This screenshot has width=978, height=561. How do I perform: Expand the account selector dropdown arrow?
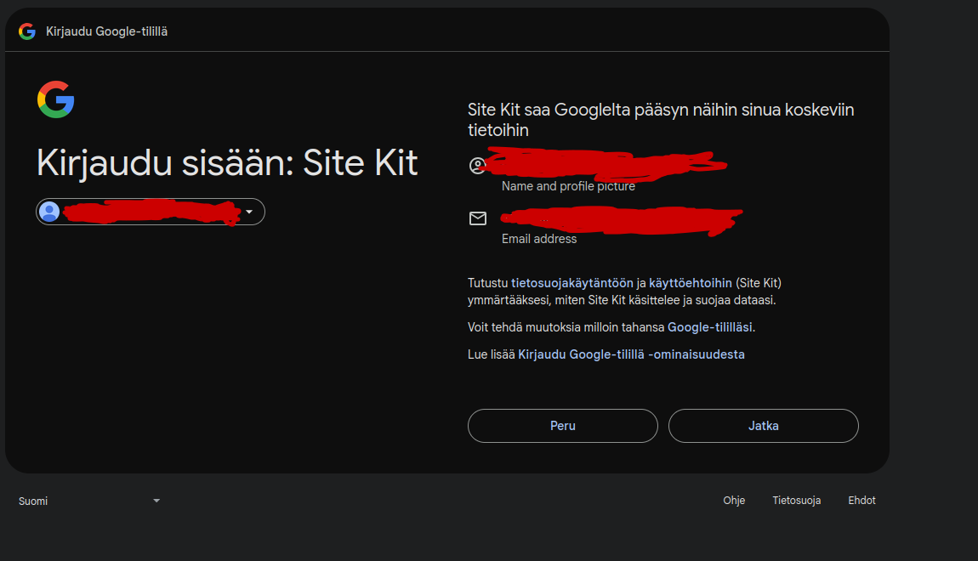[249, 212]
